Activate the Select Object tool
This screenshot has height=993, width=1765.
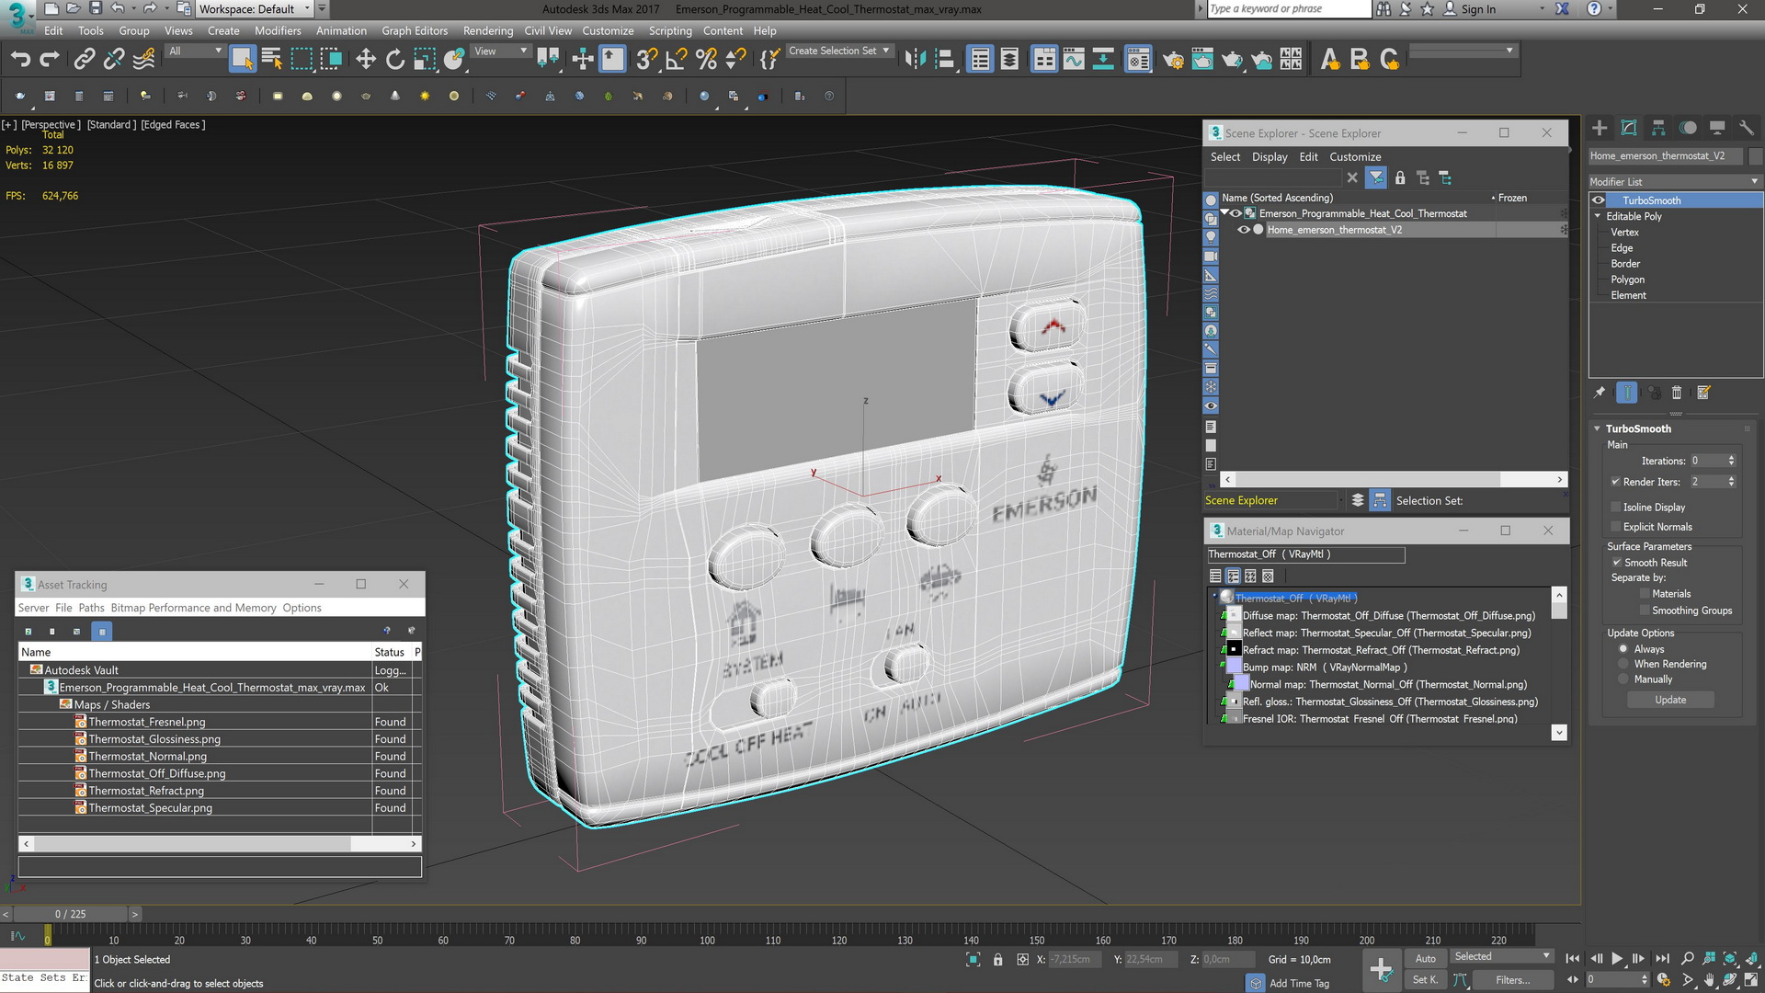click(242, 60)
